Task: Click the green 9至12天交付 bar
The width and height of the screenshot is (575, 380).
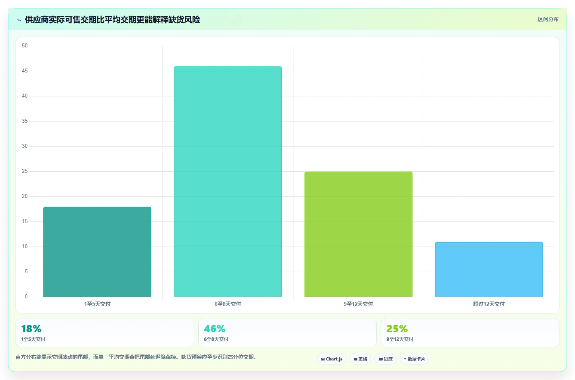Action: (358, 234)
